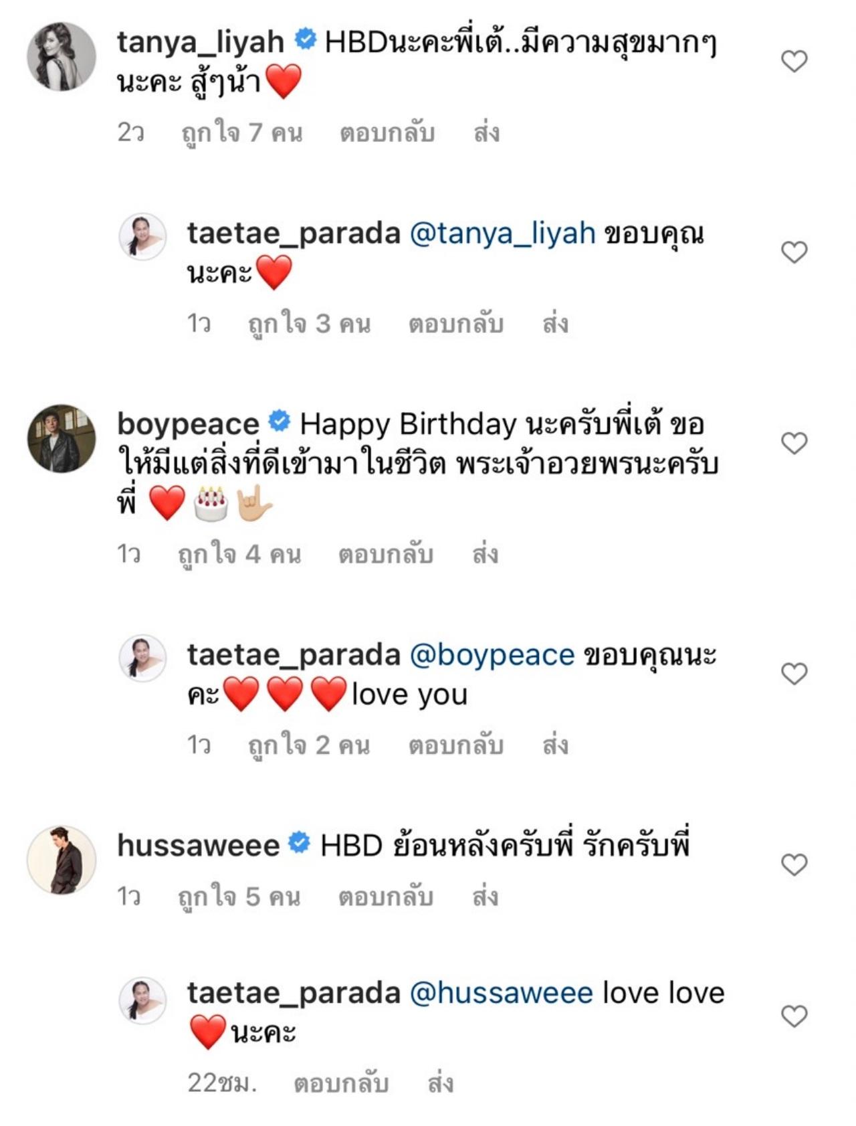Image resolution: width=856 pixels, height=1126 pixels.
Task: Like tanya_liyah's HBD comment
Action: pos(794,62)
